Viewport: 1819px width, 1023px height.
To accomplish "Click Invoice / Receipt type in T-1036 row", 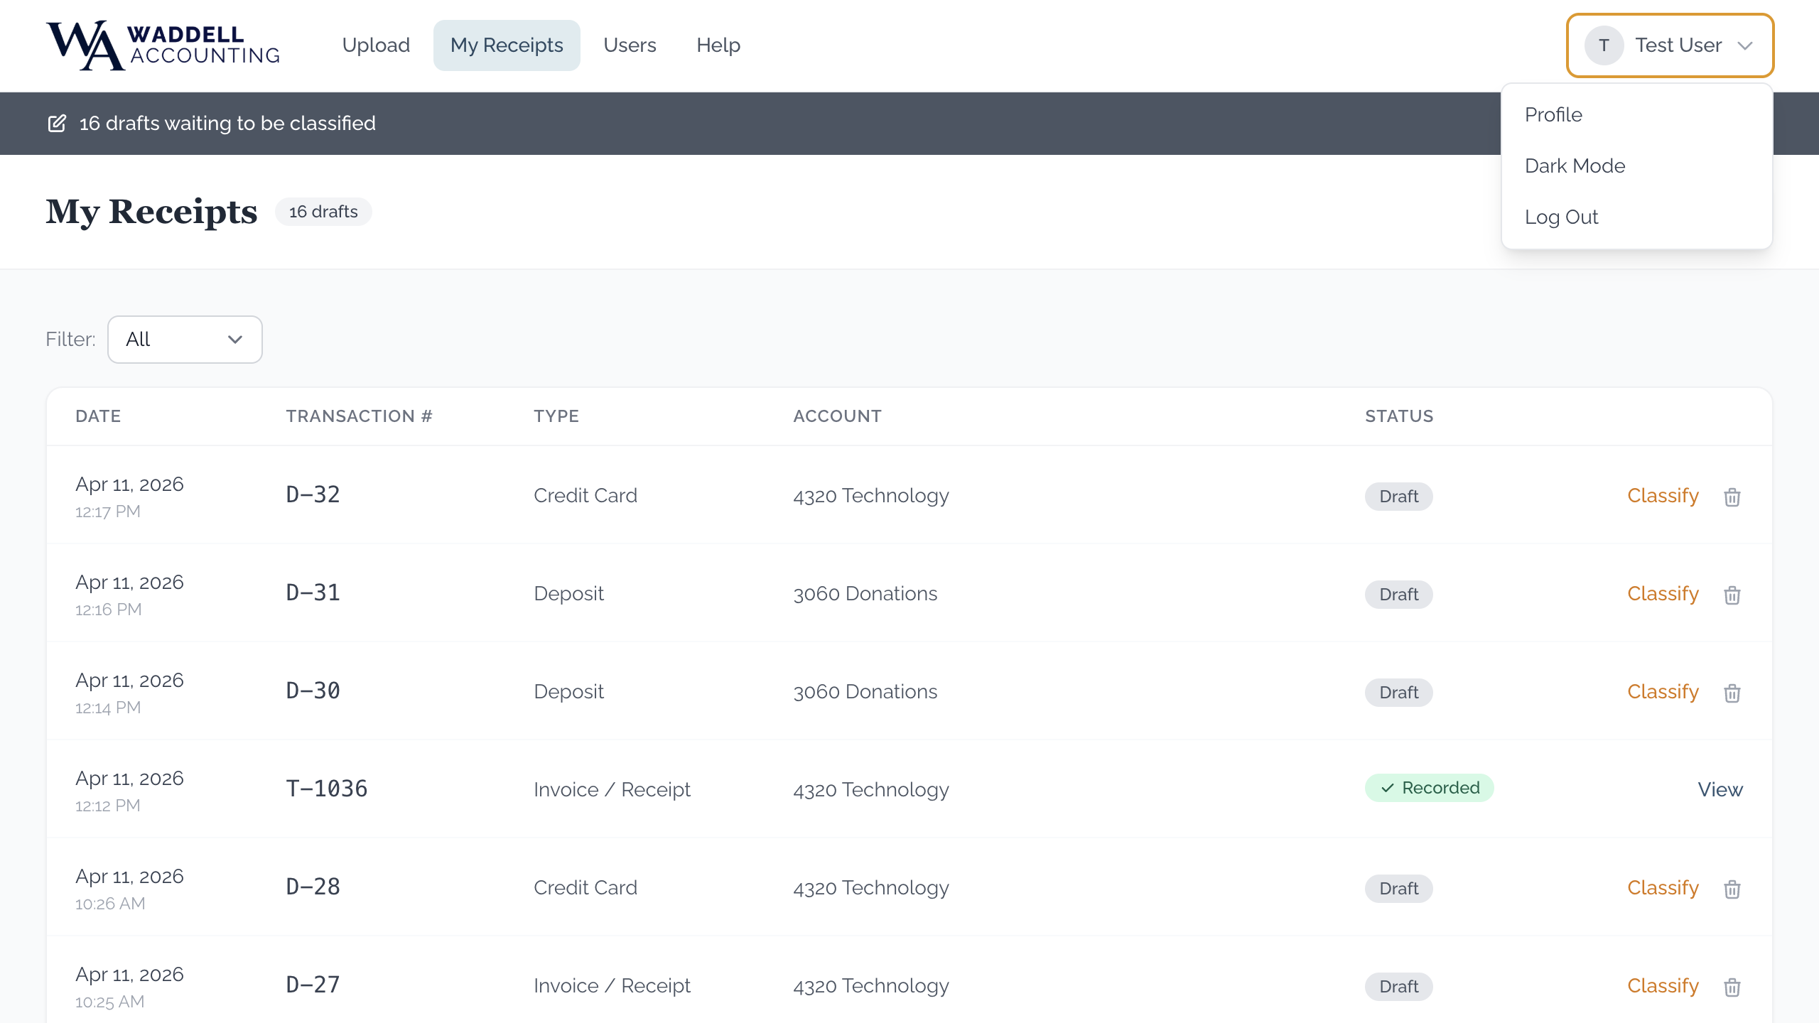I will tap(612, 790).
